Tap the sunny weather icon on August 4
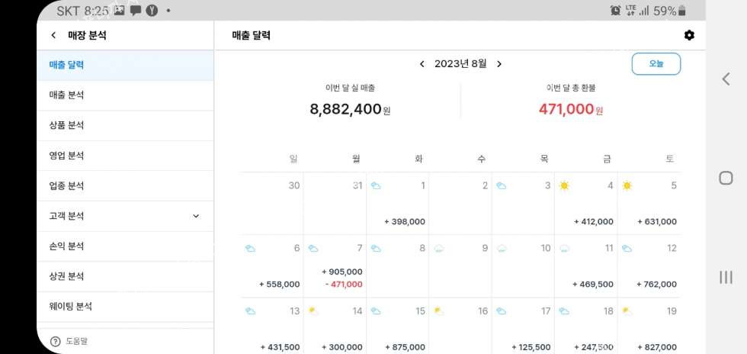Image resolution: width=747 pixels, height=354 pixels. click(x=564, y=185)
